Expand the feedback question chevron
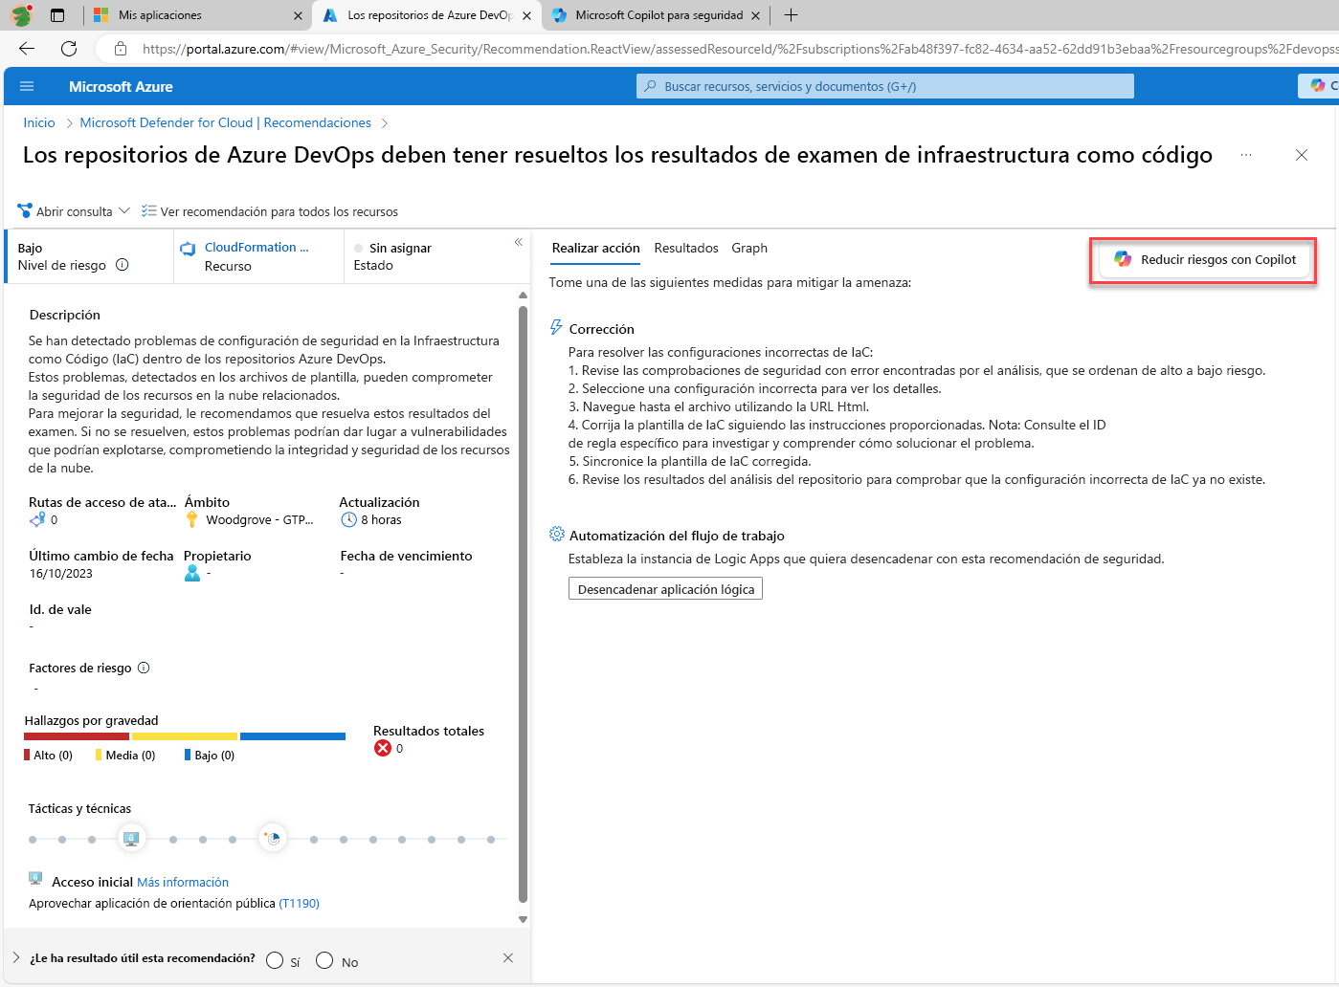The width and height of the screenshot is (1339, 987). (x=16, y=957)
